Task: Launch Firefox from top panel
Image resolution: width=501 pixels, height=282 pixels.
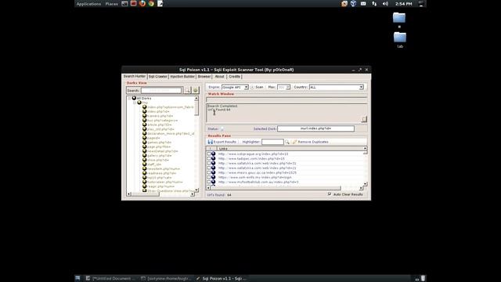Action: tap(142, 3)
